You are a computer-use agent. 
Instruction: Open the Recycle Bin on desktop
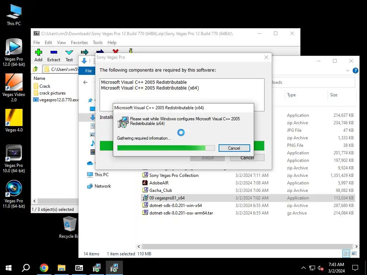click(69, 227)
